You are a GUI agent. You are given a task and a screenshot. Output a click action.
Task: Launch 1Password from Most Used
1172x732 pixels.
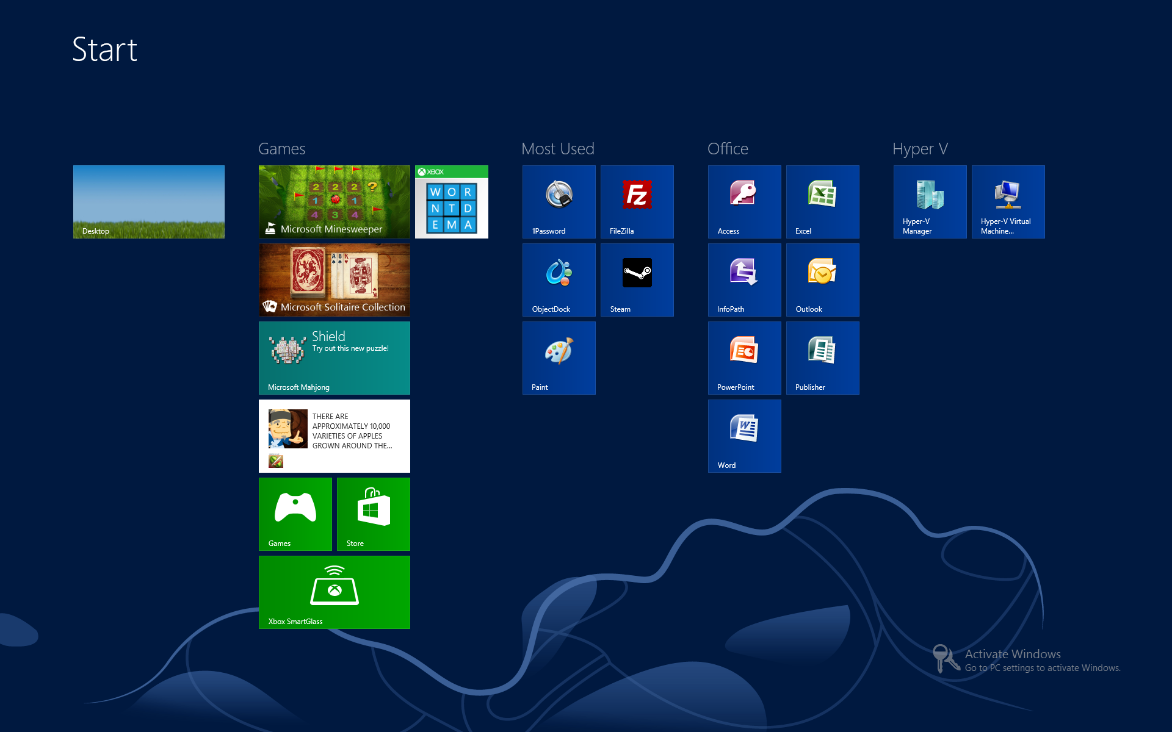(x=559, y=202)
